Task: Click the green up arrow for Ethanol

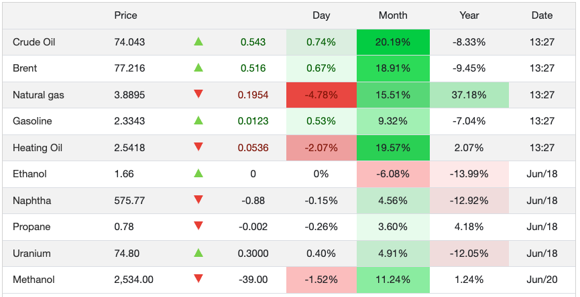Action: 198,174
